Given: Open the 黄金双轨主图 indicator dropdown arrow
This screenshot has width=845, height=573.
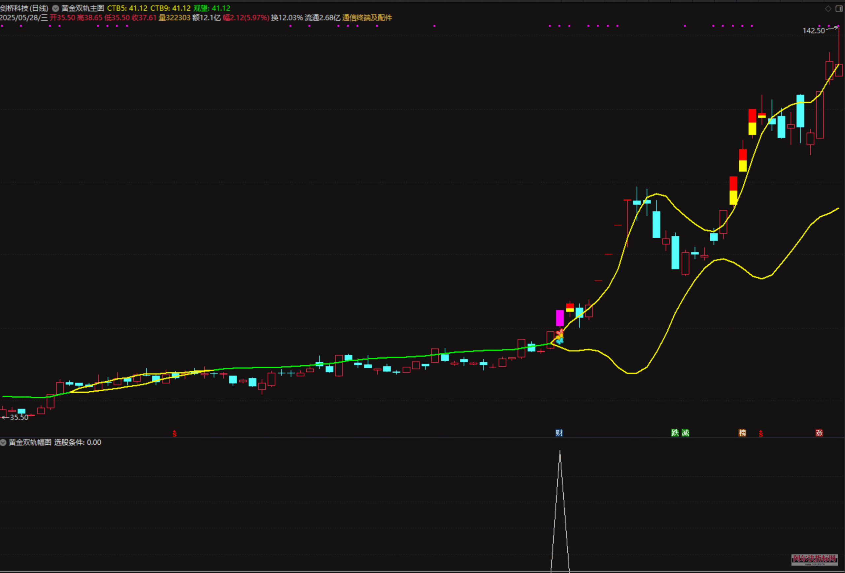Looking at the screenshot, I should [x=55, y=8].
